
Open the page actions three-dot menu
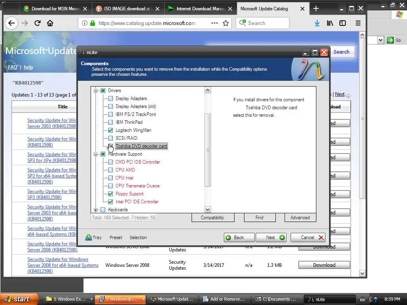(x=214, y=23)
